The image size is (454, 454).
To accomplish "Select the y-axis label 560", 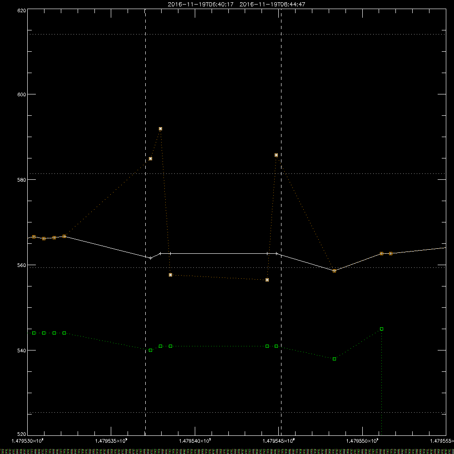I will point(22,265).
